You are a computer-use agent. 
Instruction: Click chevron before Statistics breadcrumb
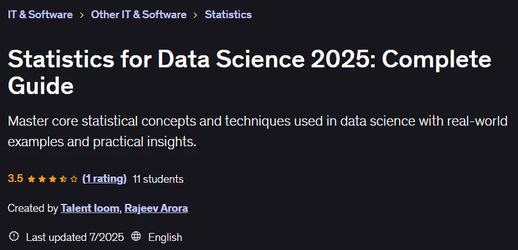click(x=196, y=15)
